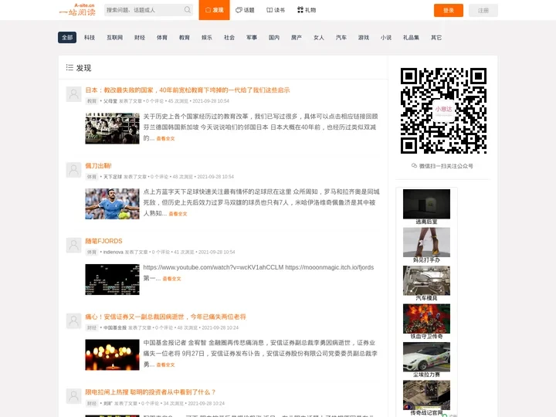Select the 财经 category
Image resolution: width=556 pixels, height=417 pixels.
(140, 37)
